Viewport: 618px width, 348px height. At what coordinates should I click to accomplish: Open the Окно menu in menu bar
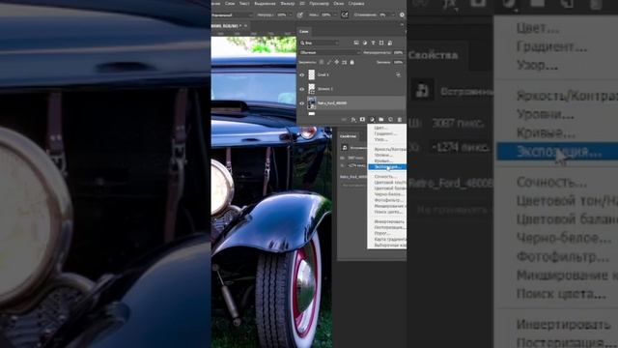(x=339, y=4)
